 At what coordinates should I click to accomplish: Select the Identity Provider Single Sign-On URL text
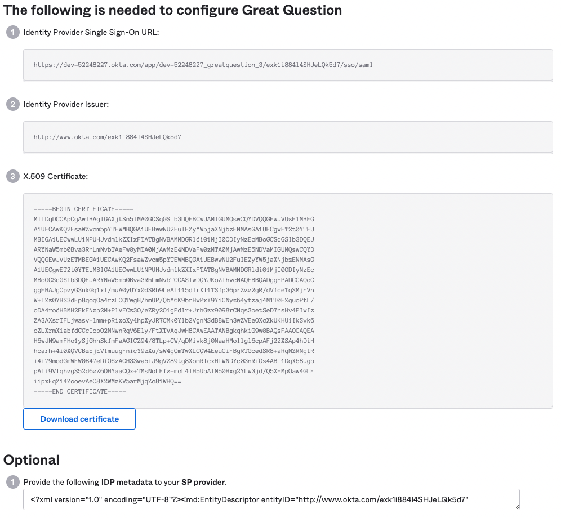[x=203, y=65]
